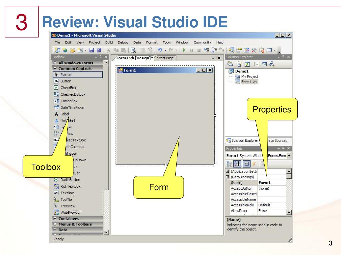Click the Break All pause icon
This screenshot has height=255, width=341.
coord(191,50)
